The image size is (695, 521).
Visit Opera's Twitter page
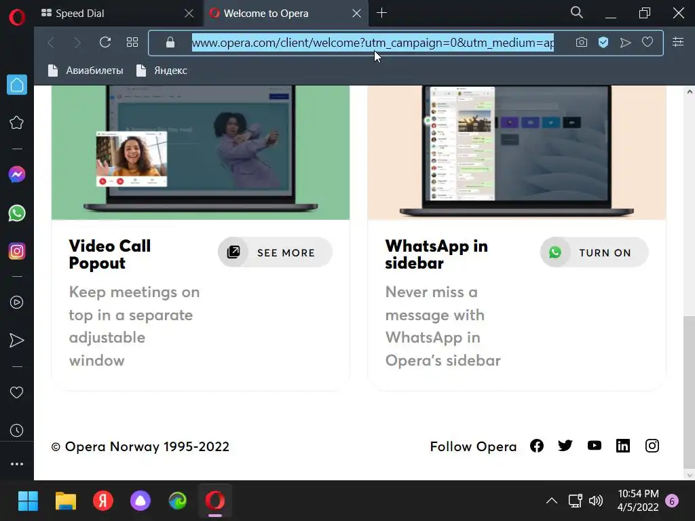pyautogui.click(x=565, y=446)
